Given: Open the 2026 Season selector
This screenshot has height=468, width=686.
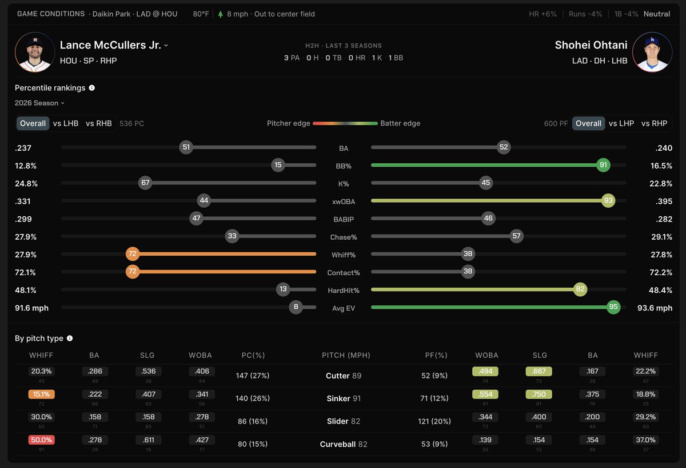Looking at the screenshot, I should click(x=39, y=103).
